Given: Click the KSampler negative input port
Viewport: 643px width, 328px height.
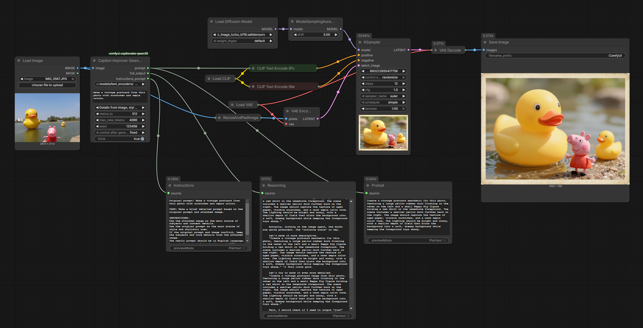Looking at the screenshot, I should tap(359, 60).
